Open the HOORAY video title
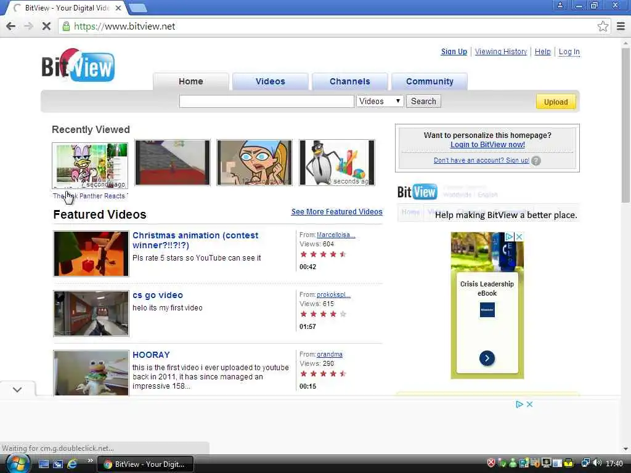This screenshot has width=631, height=473. pyautogui.click(x=152, y=355)
